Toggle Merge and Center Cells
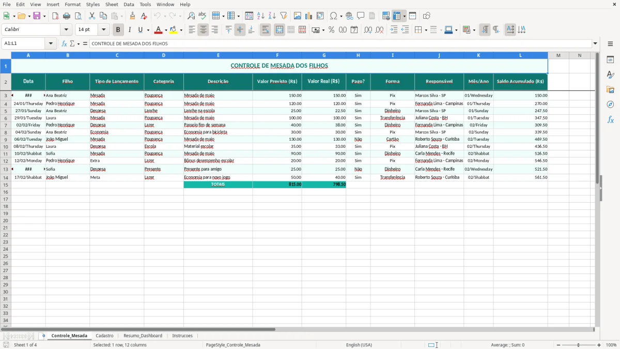This screenshot has width=620, height=349. pyautogui.click(x=280, y=30)
